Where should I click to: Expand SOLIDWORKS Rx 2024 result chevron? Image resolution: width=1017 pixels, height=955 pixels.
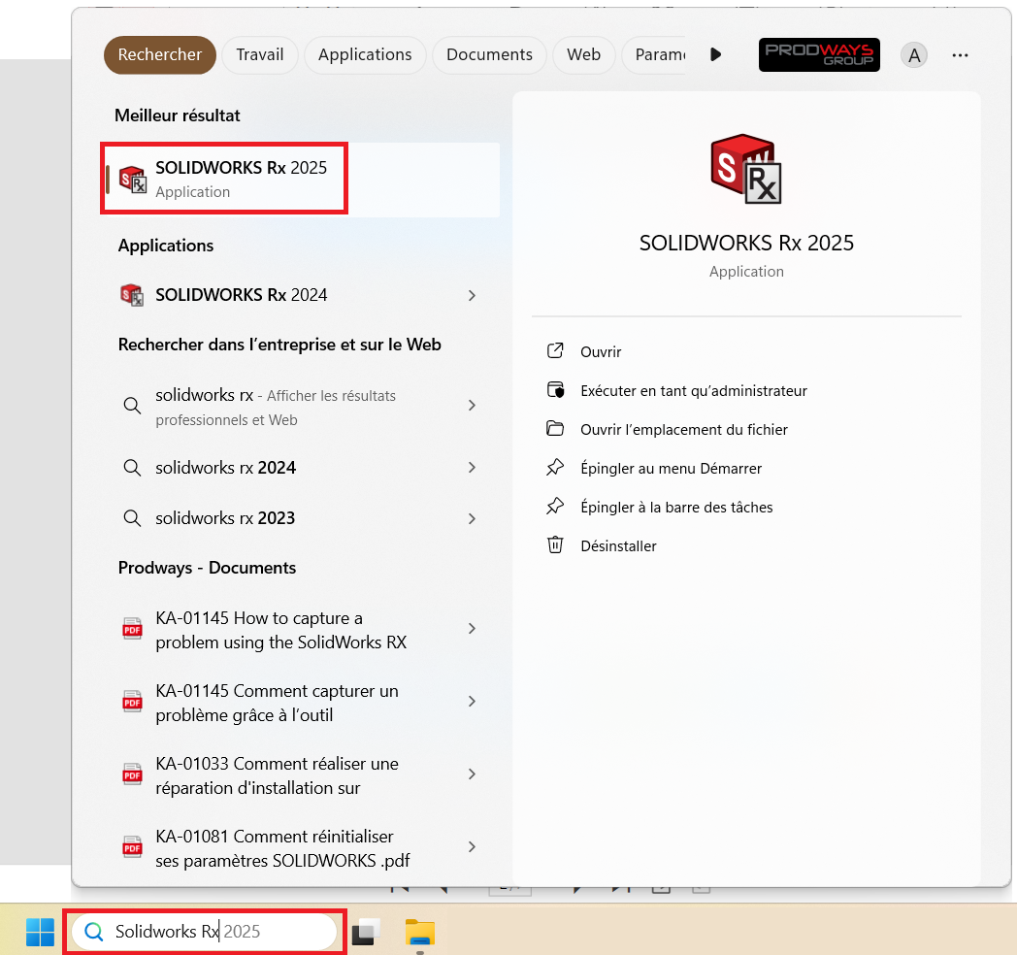coord(473,296)
